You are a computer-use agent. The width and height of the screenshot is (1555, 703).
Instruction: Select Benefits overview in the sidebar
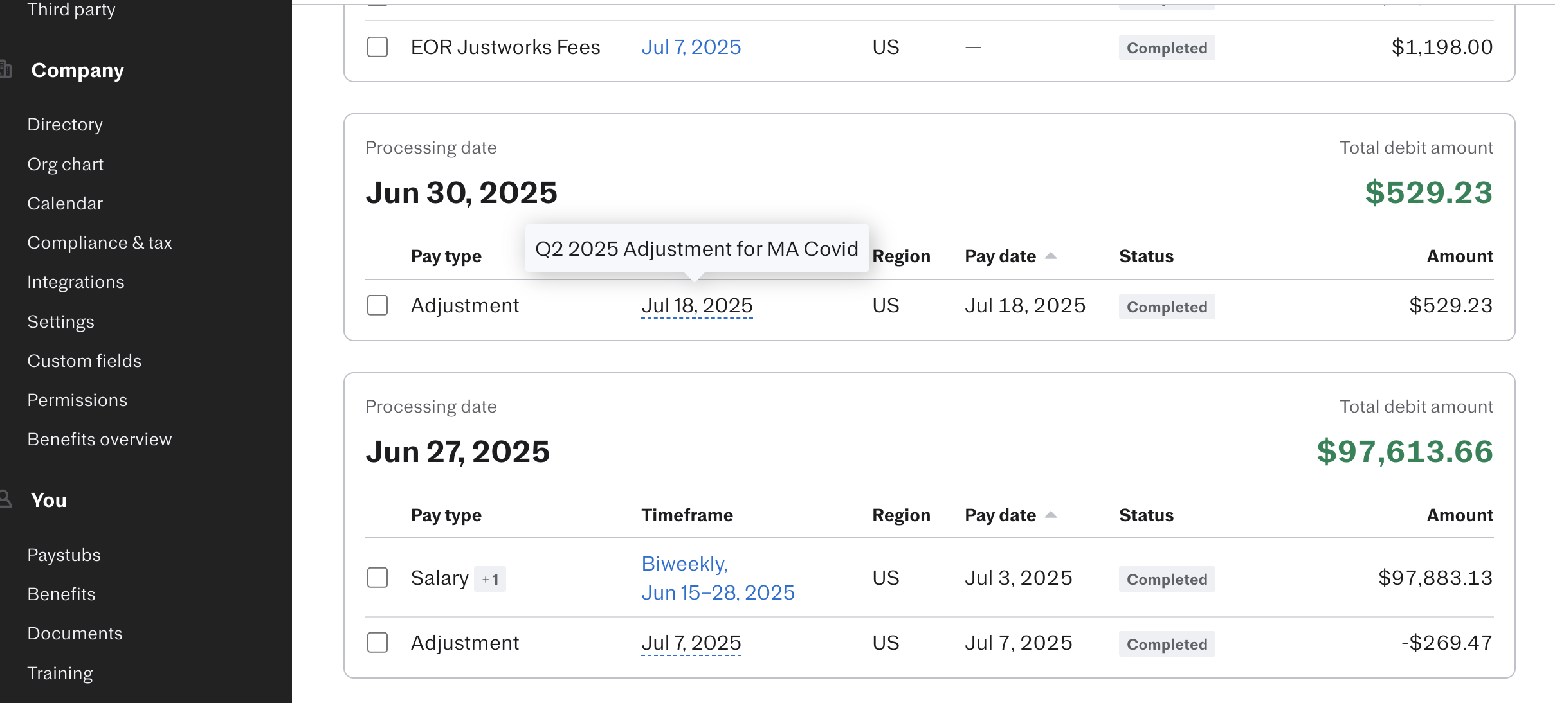99,439
